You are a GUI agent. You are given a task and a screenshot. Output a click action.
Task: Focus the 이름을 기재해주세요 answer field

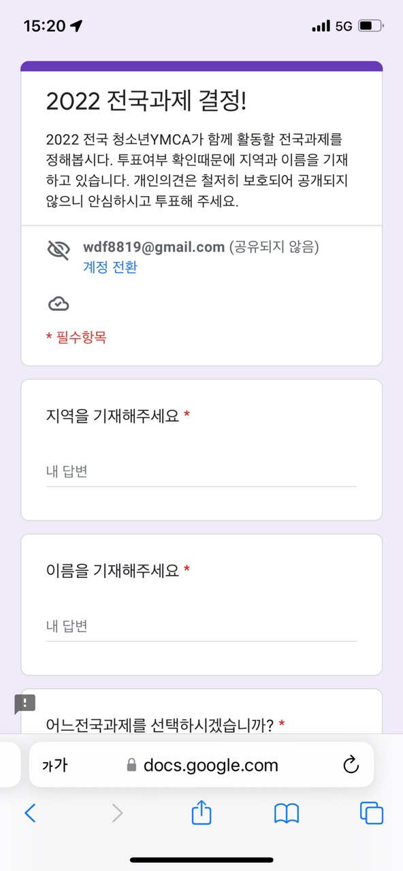point(201,626)
